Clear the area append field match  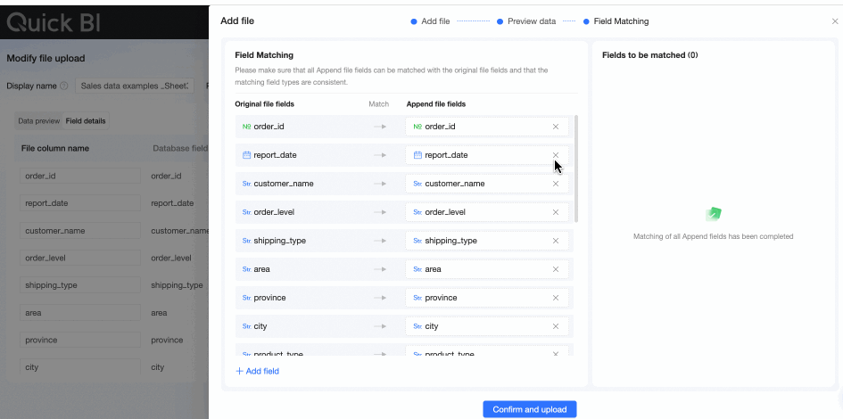pyautogui.click(x=556, y=269)
